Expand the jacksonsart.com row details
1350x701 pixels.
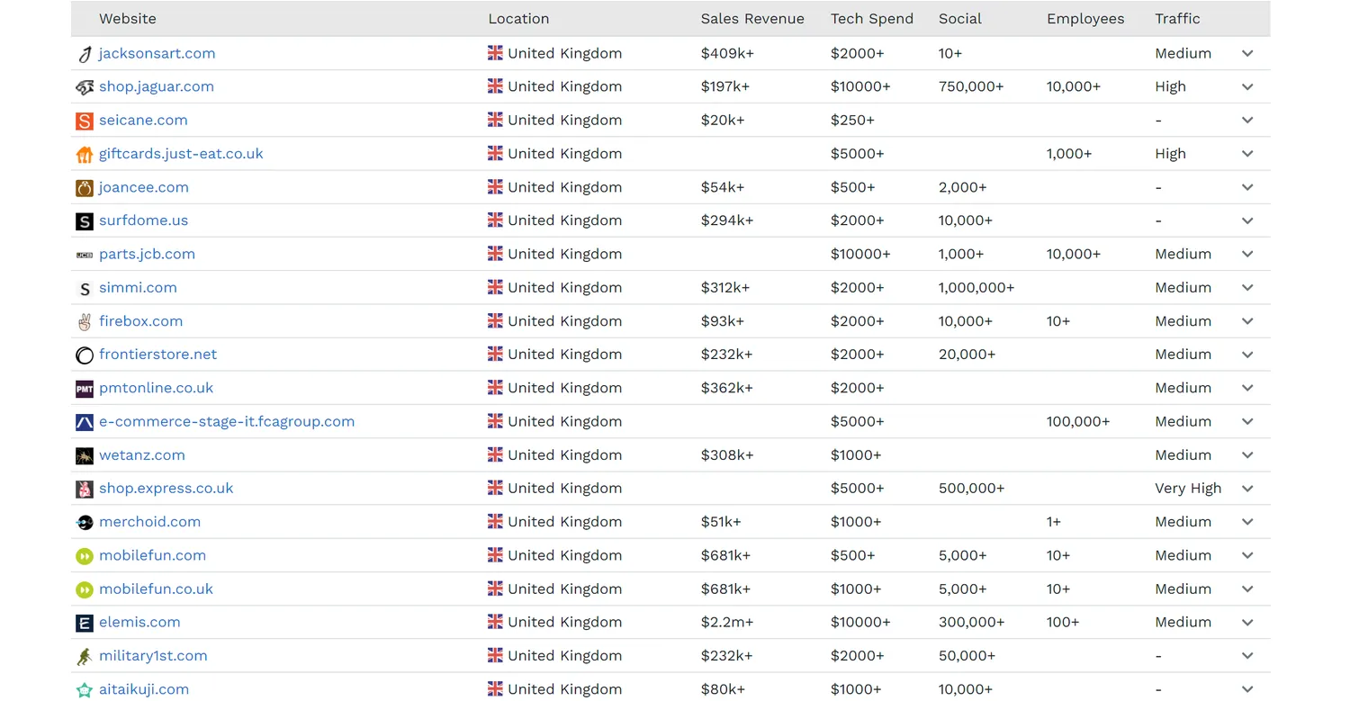click(1247, 54)
